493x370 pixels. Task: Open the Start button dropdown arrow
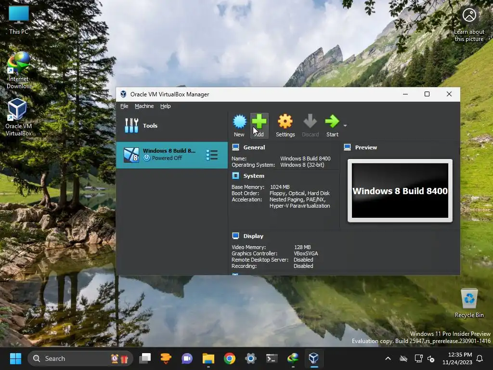pos(345,126)
